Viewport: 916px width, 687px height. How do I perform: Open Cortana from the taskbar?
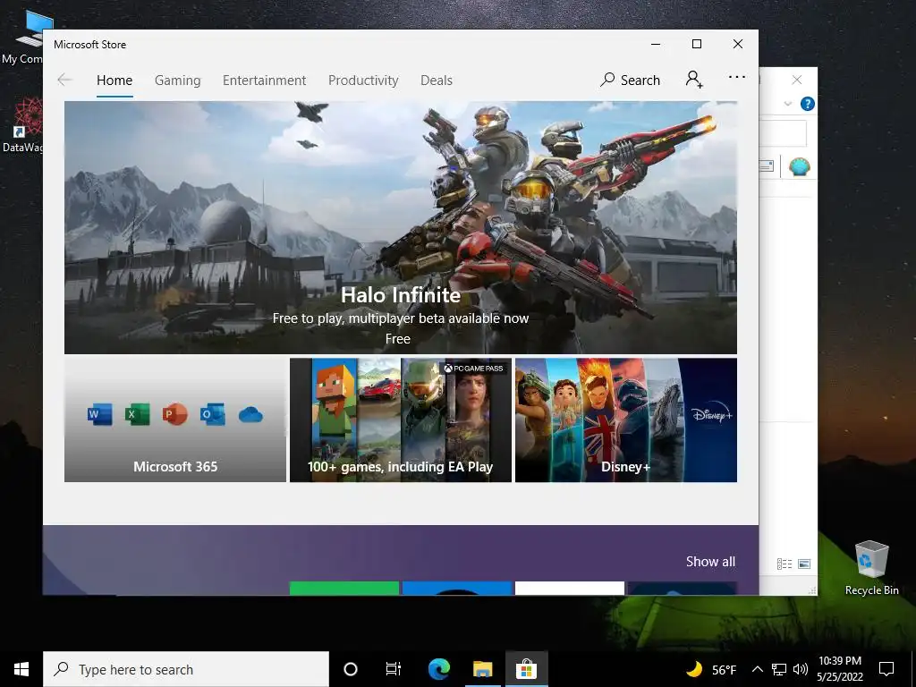[351, 669]
